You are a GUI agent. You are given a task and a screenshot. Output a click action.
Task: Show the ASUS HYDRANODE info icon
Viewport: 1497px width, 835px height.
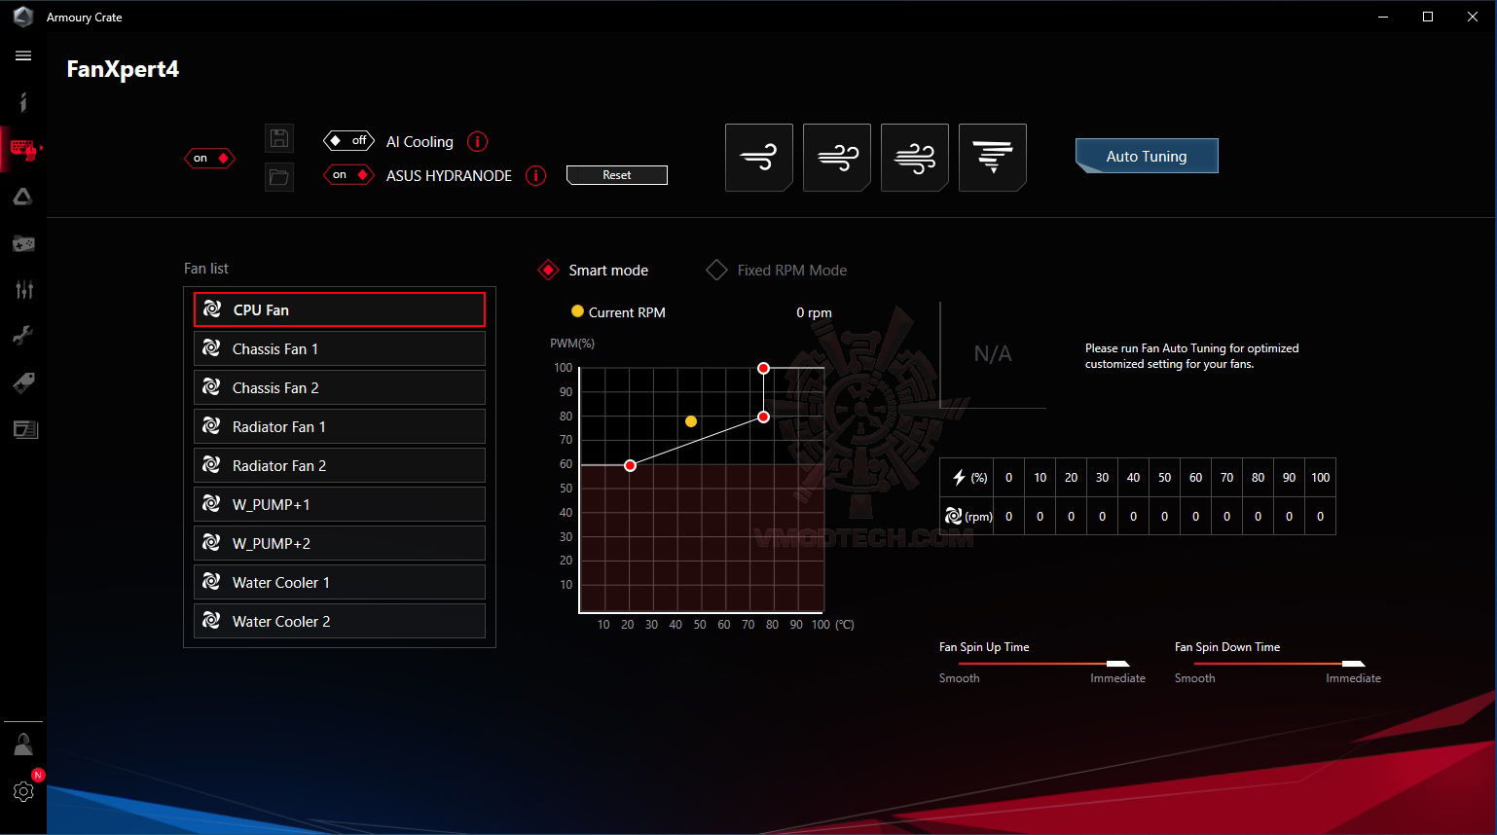click(x=535, y=176)
